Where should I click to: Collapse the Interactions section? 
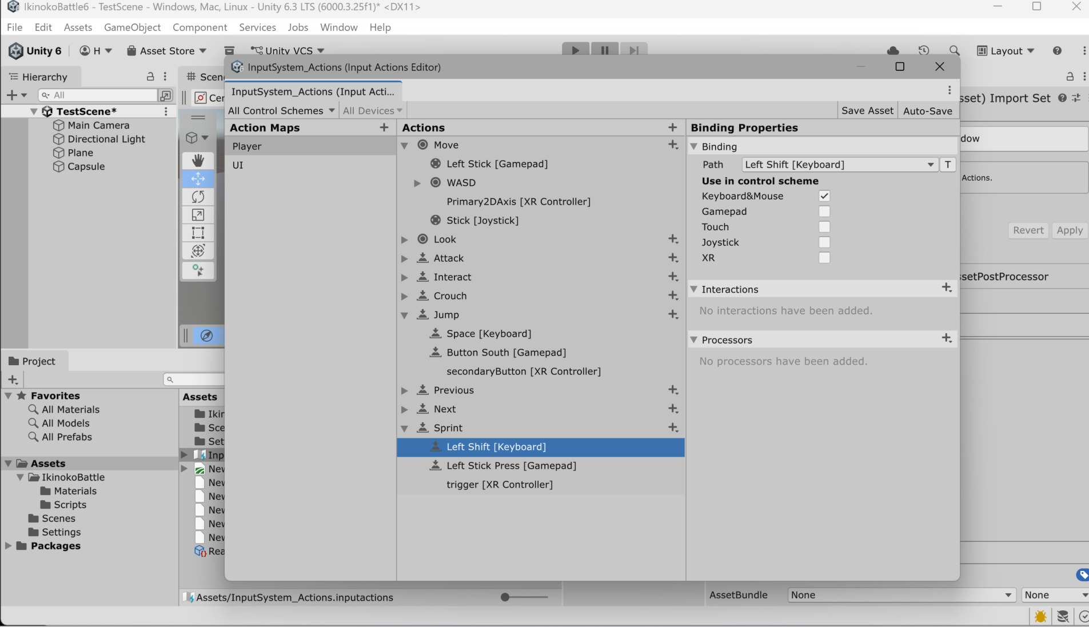694,289
